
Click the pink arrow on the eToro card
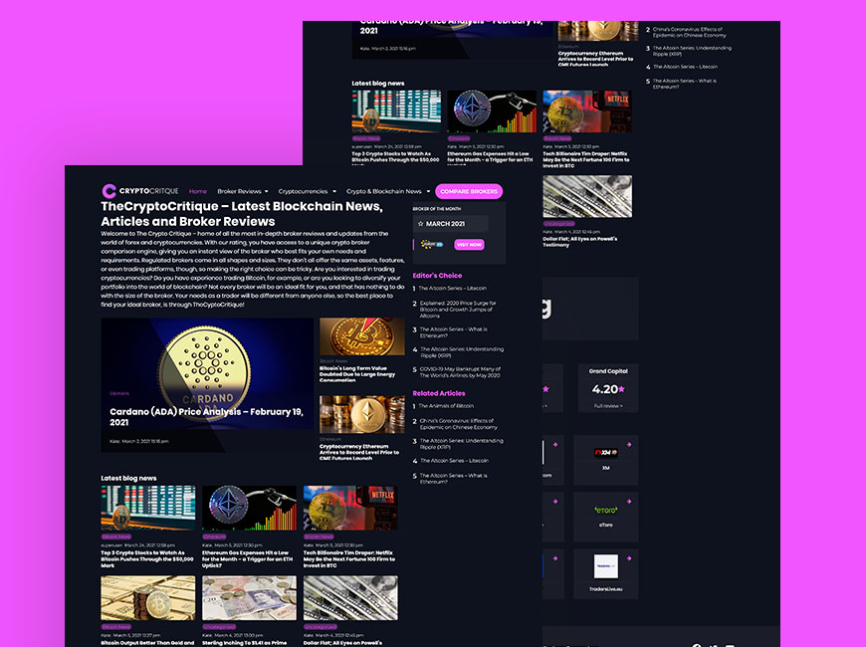tap(629, 501)
